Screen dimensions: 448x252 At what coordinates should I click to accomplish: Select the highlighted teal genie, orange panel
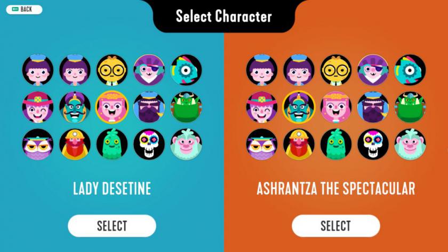[299, 107]
